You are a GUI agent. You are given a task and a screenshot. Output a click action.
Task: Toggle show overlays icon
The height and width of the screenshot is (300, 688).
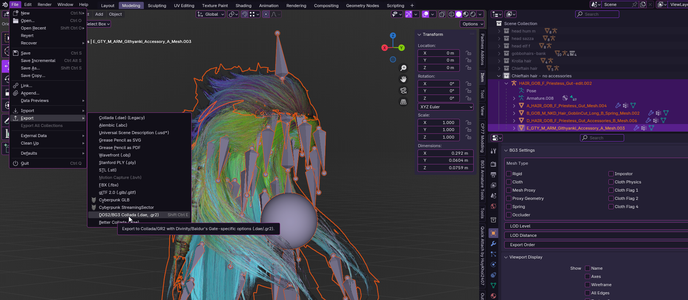point(425,14)
